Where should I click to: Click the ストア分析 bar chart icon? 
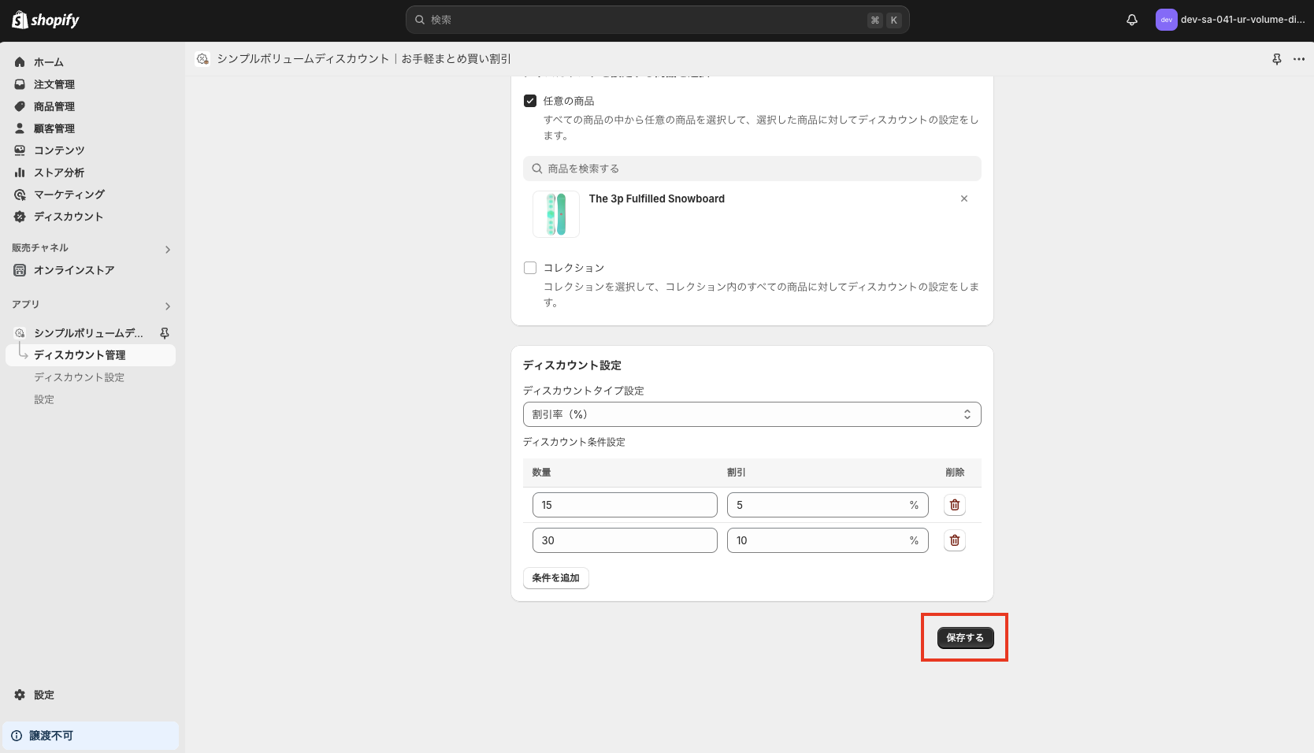point(20,172)
